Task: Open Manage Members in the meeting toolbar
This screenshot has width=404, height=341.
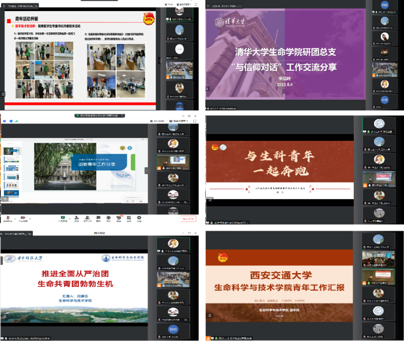Action: tap(88, 218)
